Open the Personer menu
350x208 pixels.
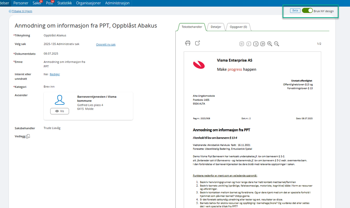[21, 3]
